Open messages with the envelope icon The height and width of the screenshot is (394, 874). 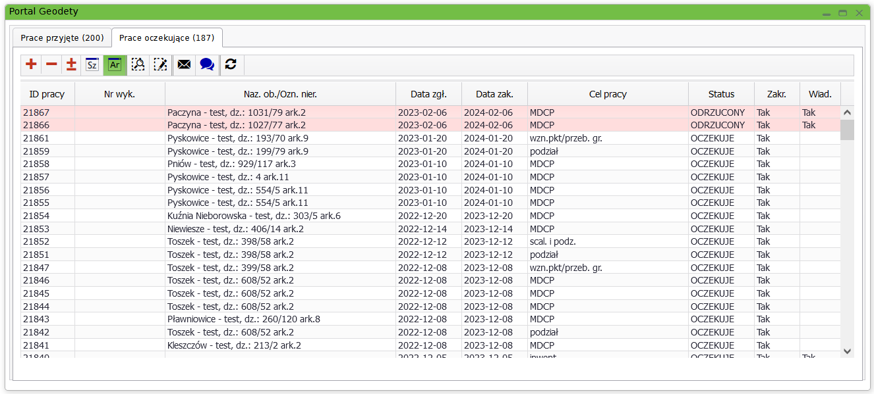(x=185, y=64)
